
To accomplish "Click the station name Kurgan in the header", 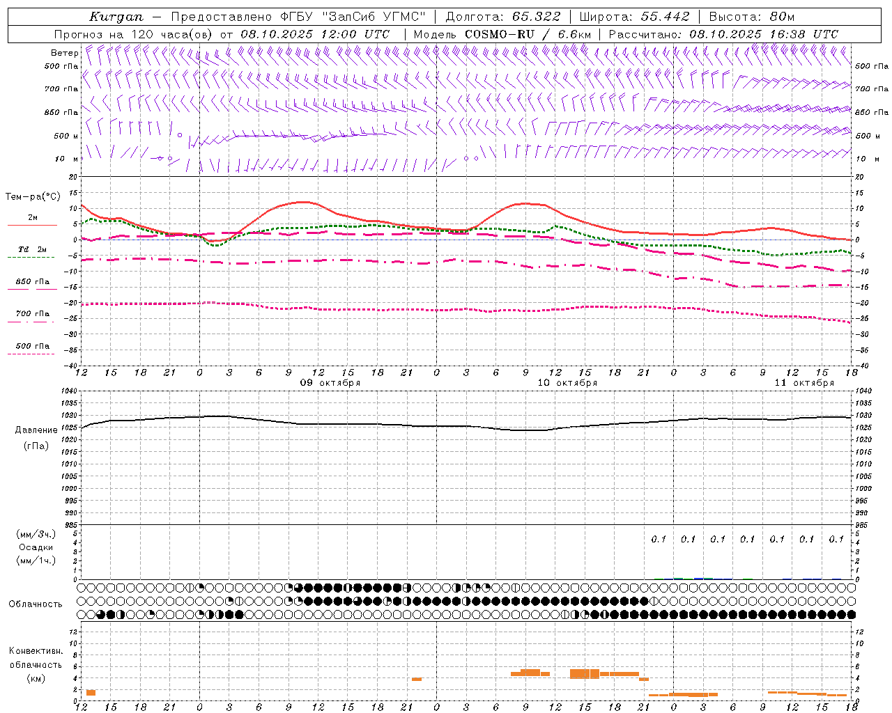I will pyautogui.click(x=116, y=17).
